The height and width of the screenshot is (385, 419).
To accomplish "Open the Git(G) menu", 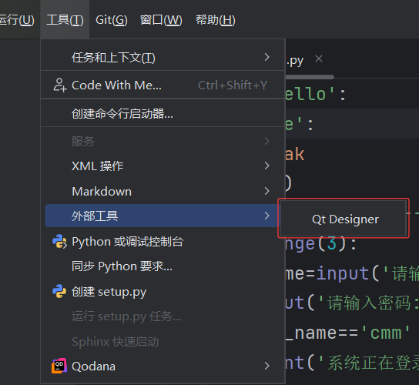I will 112,20.
